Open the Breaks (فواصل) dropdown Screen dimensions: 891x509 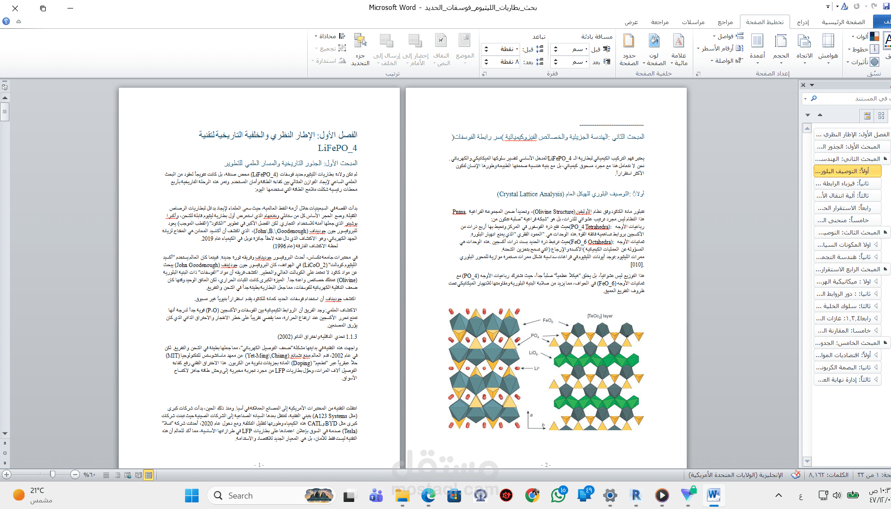pyautogui.click(x=728, y=36)
